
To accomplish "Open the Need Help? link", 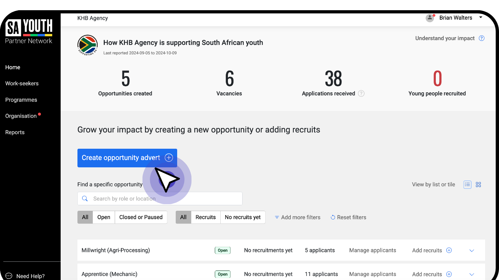I will (31, 276).
